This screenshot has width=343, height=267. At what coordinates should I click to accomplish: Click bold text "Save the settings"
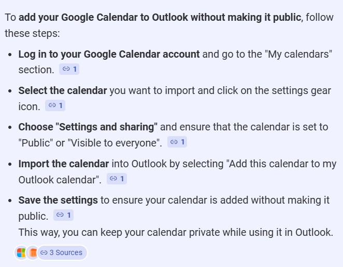click(x=58, y=200)
